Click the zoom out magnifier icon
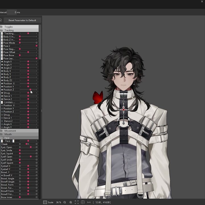The width and height of the screenshot is (205, 205). pos(65,202)
